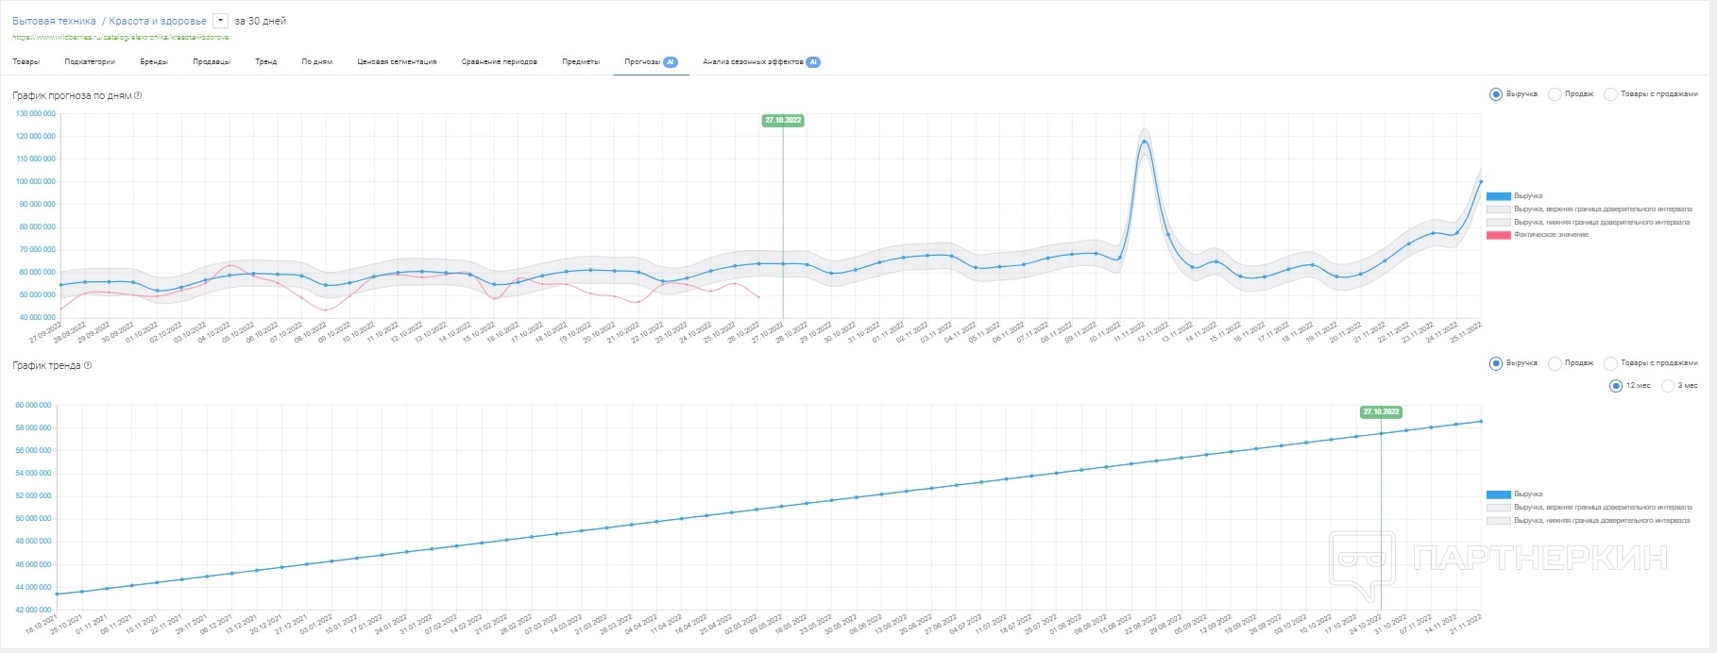Click help icon next to График прогноза по дням
The height and width of the screenshot is (653, 1717).
(x=138, y=95)
